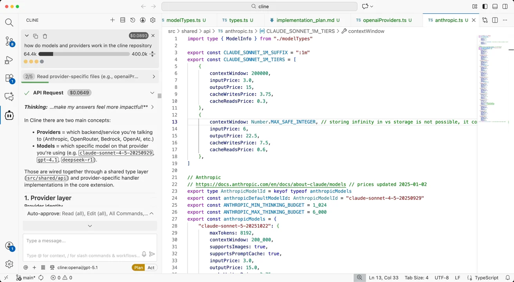514x282 pixels.
Task: Delete the current task with trash icon
Action: (45, 36)
